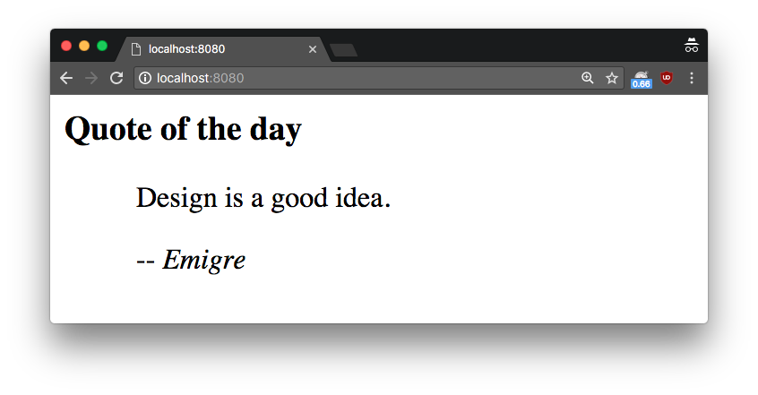This screenshot has height=395, width=758.
Task: Open a new tab with the tab-strip button
Action: [344, 50]
